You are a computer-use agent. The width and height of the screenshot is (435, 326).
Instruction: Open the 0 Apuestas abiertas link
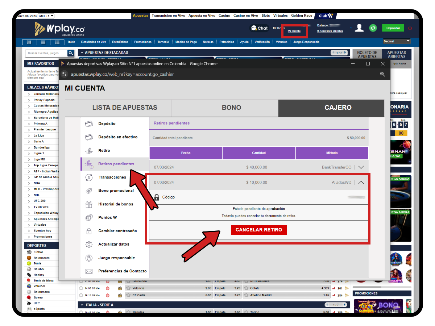[x=330, y=31]
